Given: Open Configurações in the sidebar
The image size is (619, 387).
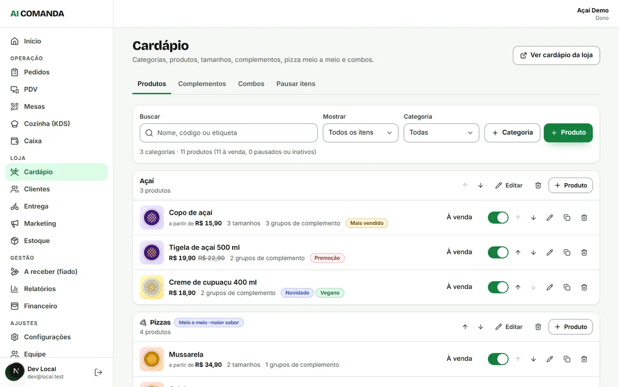Looking at the screenshot, I should click(x=57, y=337).
